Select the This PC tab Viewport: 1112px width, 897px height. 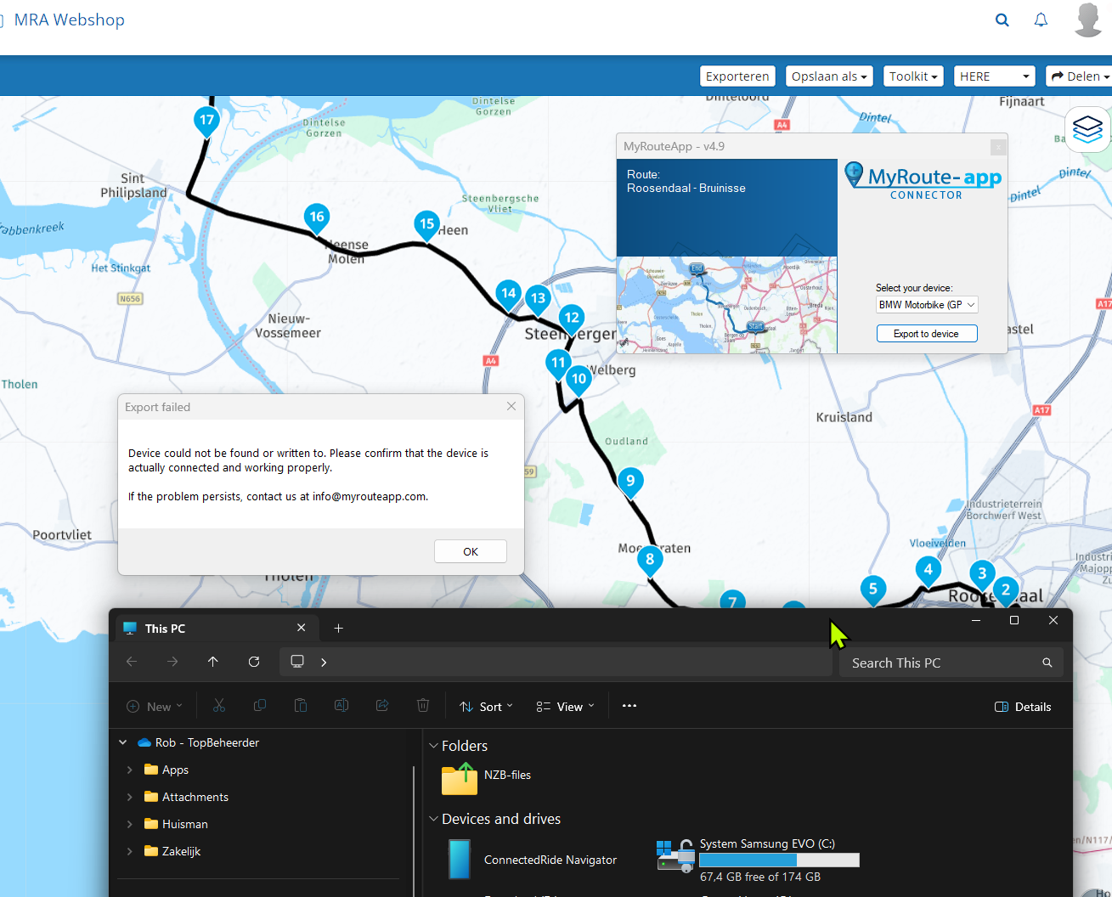[x=217, y=629]
